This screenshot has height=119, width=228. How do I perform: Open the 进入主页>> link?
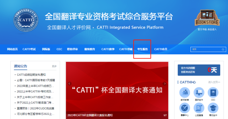[214, 82]
